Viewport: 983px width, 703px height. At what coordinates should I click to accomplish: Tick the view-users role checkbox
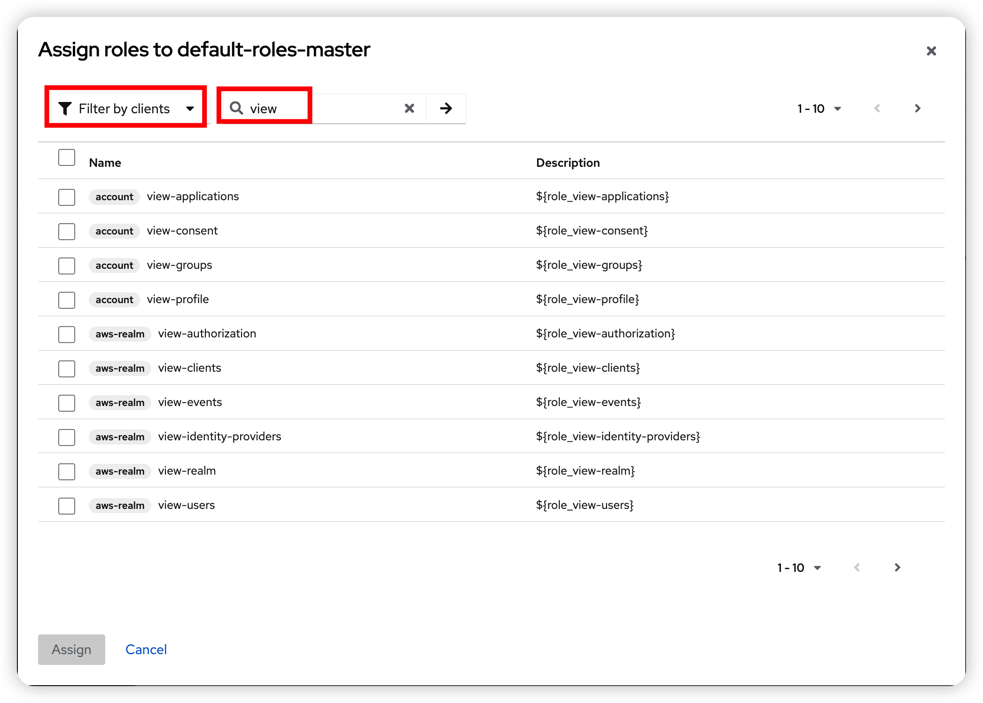(67, 506)
